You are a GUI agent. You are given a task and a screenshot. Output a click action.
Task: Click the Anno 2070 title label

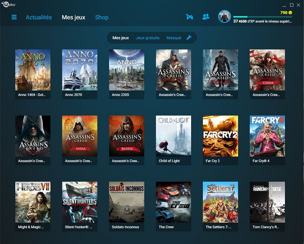(x=73, y=95)
